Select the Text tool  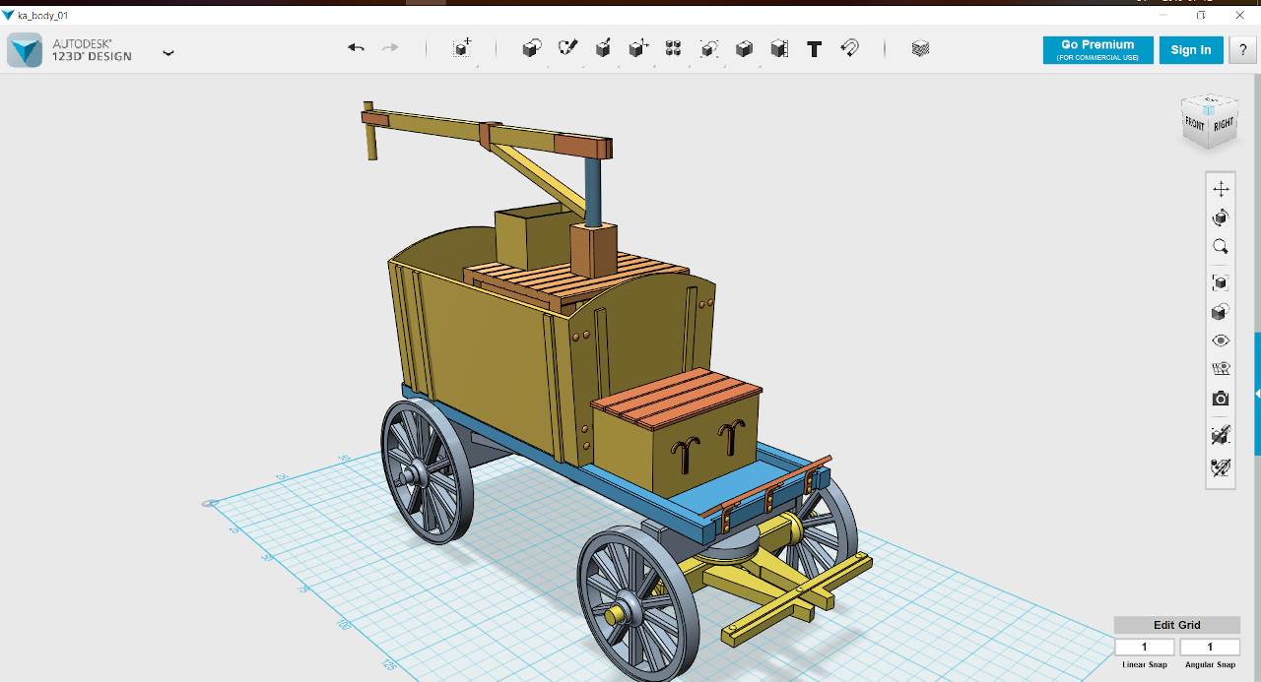[x=814, y=48]
